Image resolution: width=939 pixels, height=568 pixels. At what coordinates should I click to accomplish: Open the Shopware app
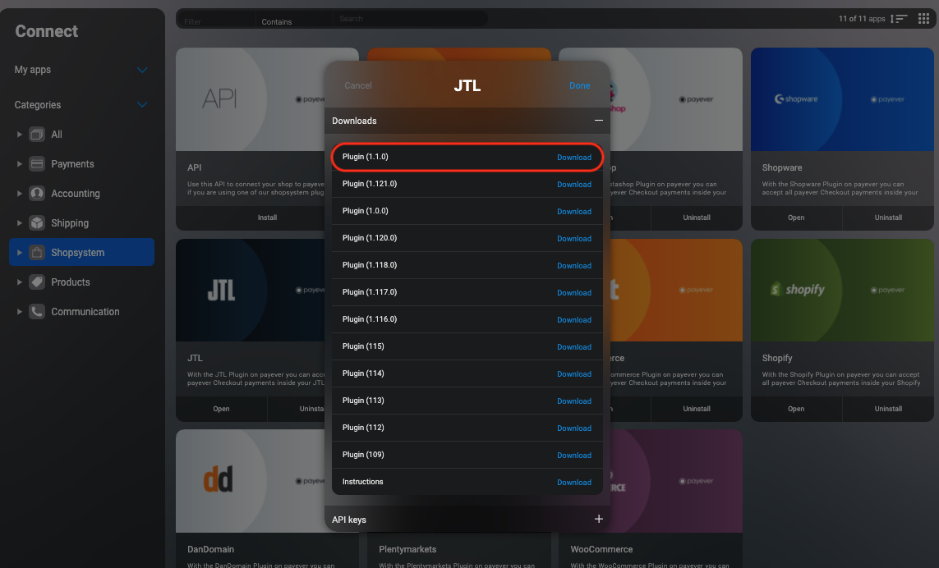tap(796, 218)
